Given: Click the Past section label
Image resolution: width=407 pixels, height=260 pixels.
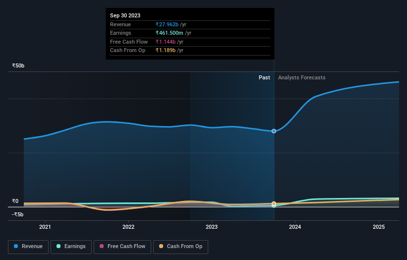Looking at the screenshot, I should (264, 77).
